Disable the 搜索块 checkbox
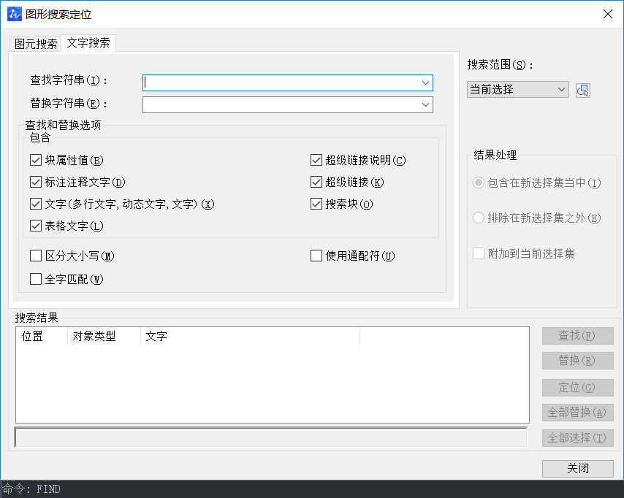The height and width of the screenshot is (498, 624). pos(316,204)
